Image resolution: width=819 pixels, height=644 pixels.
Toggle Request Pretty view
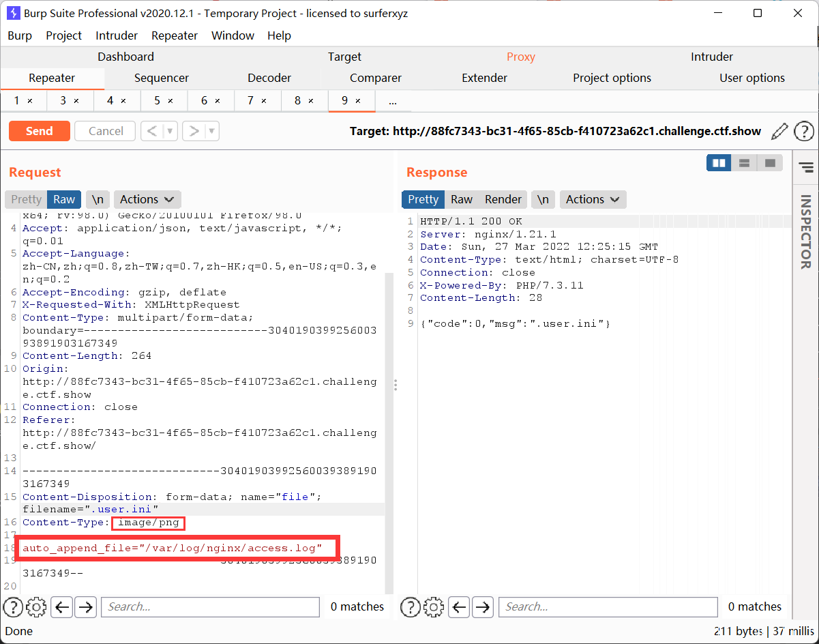(x=26, y=199)
